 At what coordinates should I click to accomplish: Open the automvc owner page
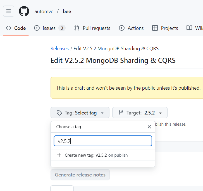44,11
